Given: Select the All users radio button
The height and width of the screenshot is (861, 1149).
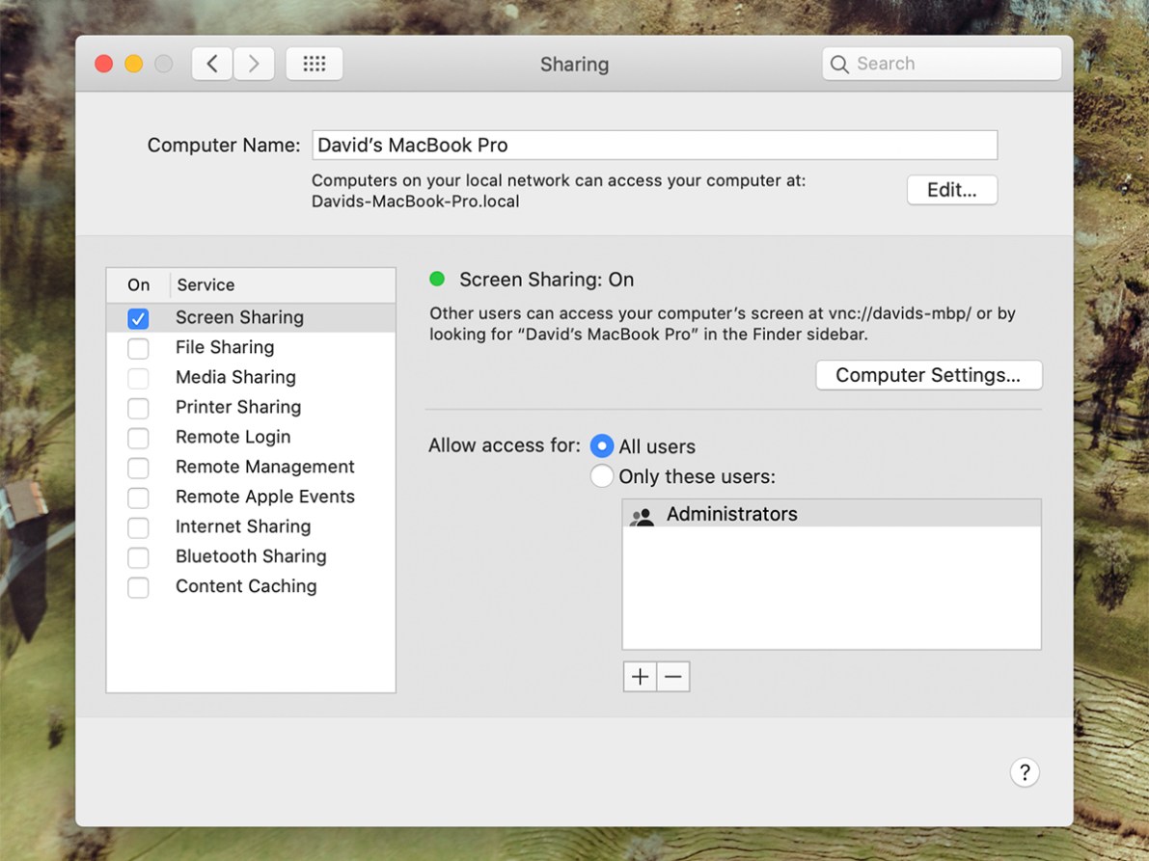Looking at the screenshot, I should [x=601, y=445].
